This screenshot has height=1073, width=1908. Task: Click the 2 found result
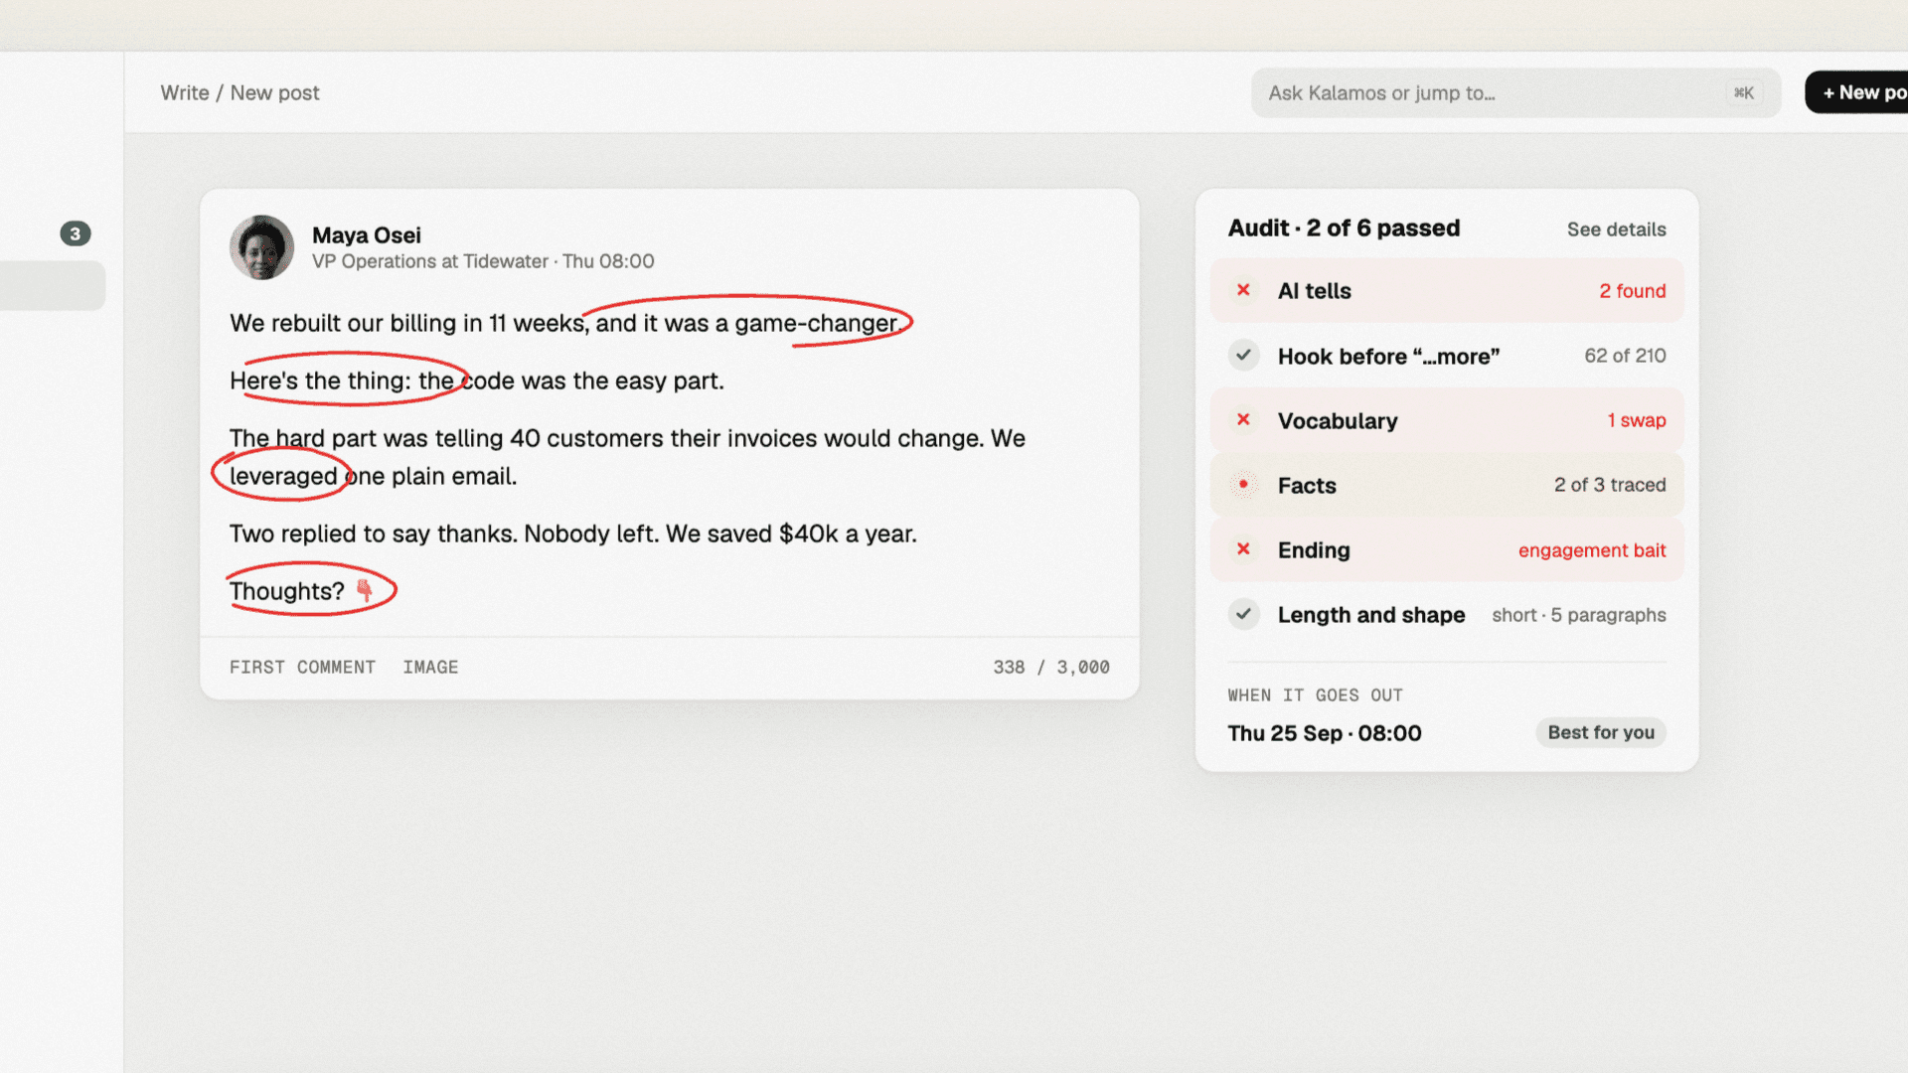pyautogui.click(x=1632, y=291)
